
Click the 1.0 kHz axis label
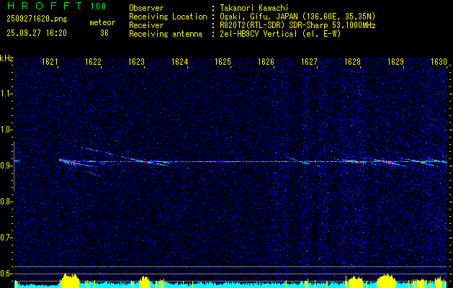tap(6, 130)
